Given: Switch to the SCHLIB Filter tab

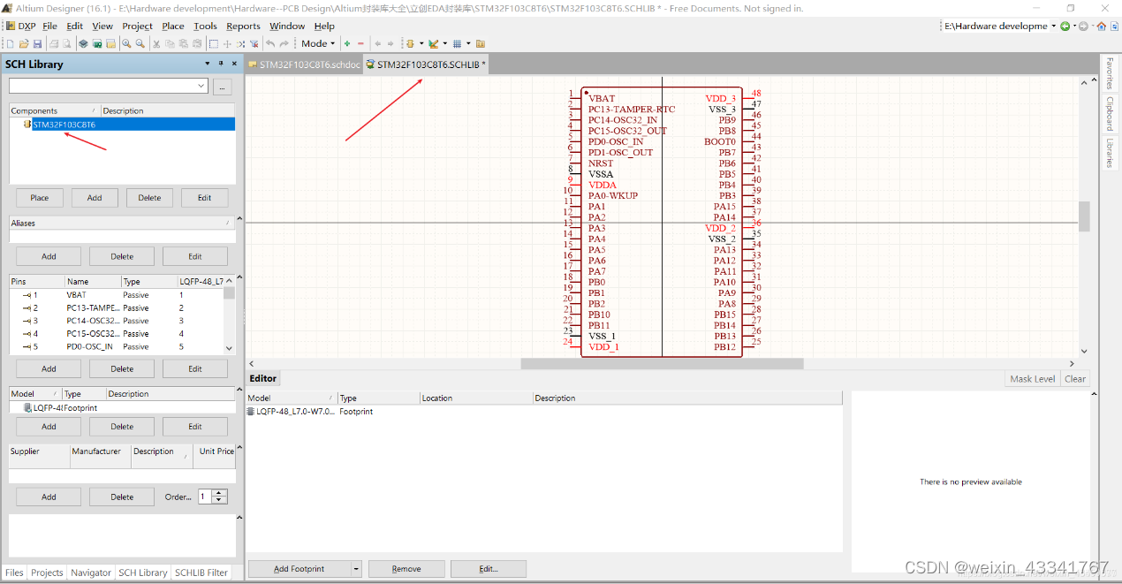Looking at the screenshot, I should pos(201,573).
